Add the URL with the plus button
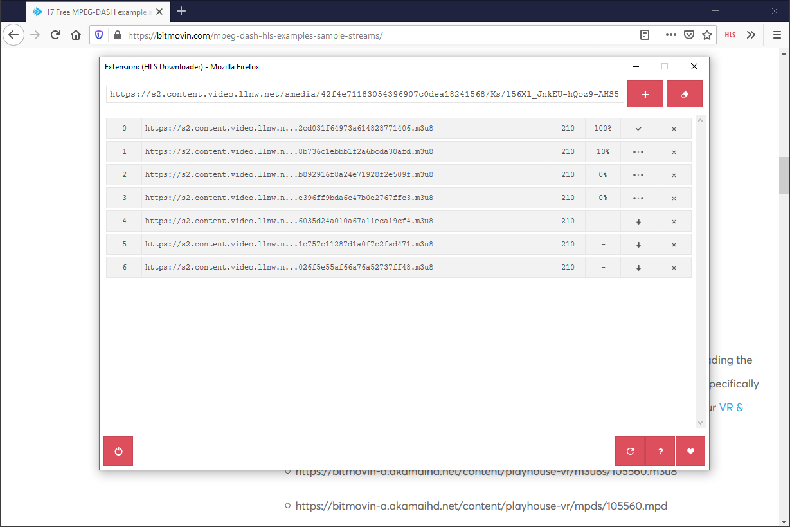This screenshot has height=527, width=790. tap(645, 94)
